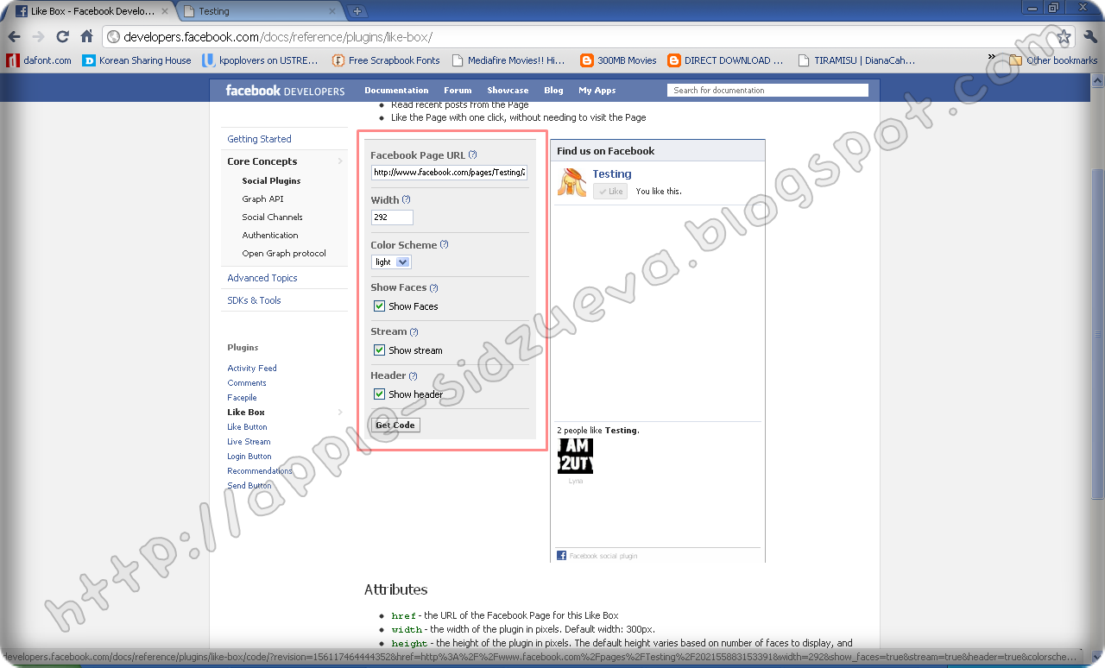1105x668 pixels.
Task: Open Facepile plugin link
Action: pyautogui.click(x=242, y=398)
